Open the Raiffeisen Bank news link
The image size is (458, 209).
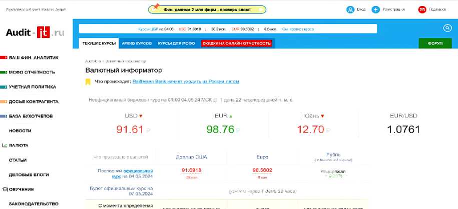click(x=186, y=81)
